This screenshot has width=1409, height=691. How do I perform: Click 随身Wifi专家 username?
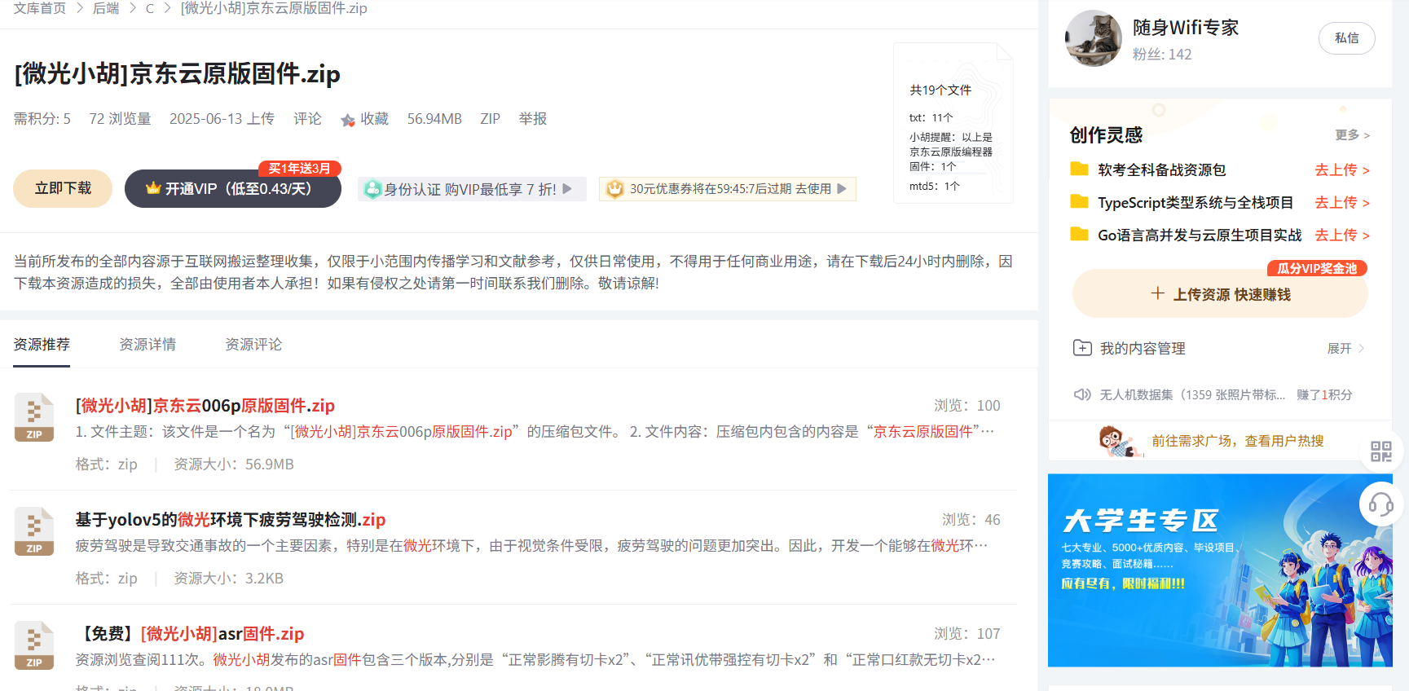(x=1186, y=28)
